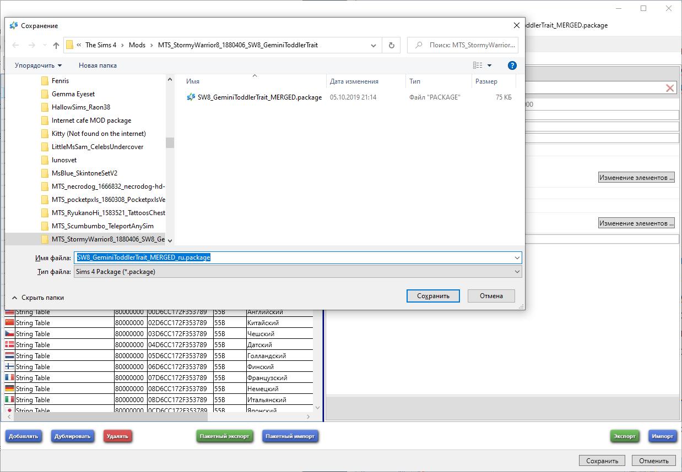Click the refresh icon beside the address bar
Screen dimensions: 682x472
click(392, 45)
